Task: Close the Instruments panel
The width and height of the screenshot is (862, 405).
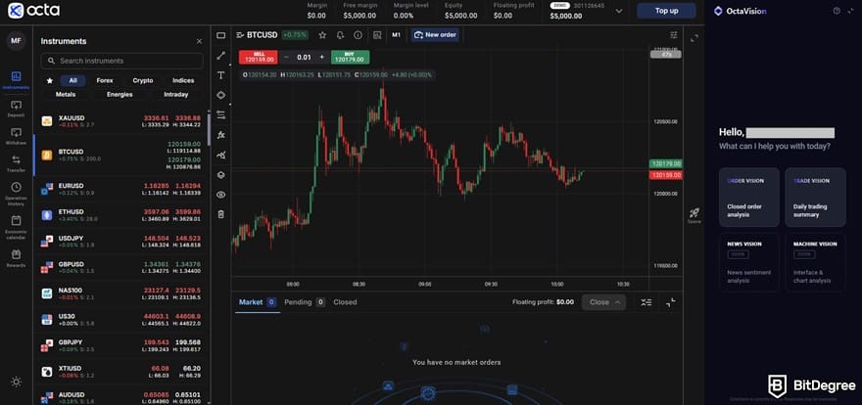Action: point(199,41)
